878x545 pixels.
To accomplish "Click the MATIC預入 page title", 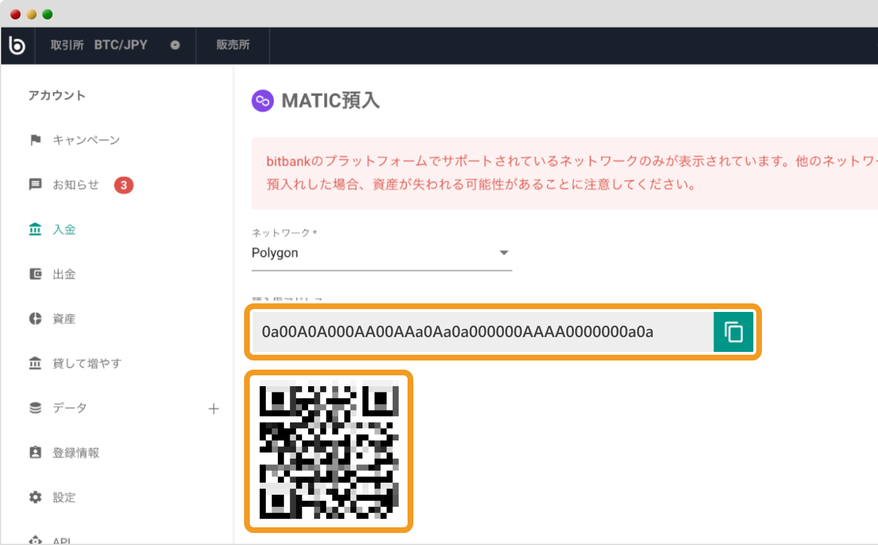I will pos(330,101).
